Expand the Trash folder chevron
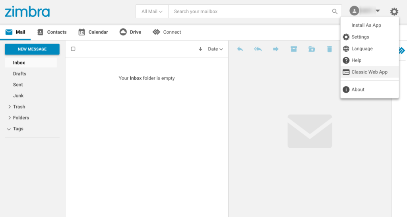The height and width of the screenshot is (217, 407). coord(10,107)
